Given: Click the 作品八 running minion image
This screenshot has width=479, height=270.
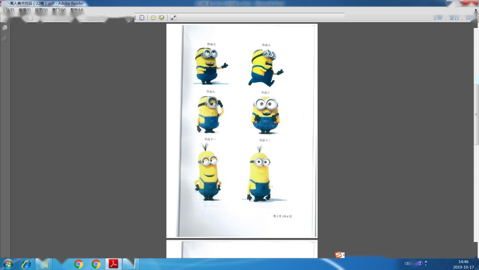Looking at the screenshot, I should point(265,67).
